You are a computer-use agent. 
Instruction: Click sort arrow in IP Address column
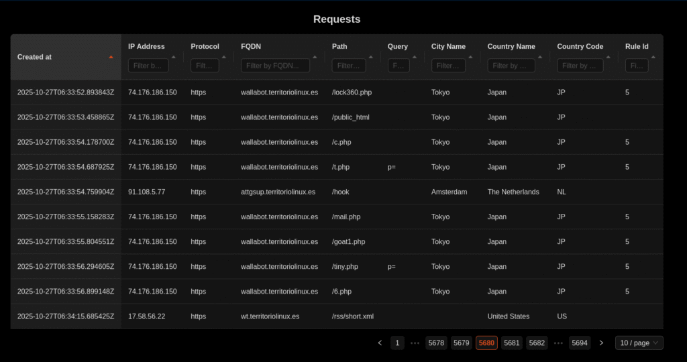coord(174,57)
